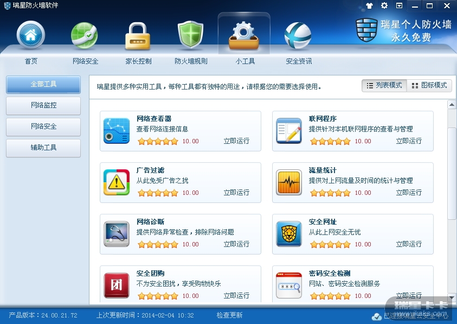Click the cloud security center status icon
The width and height of the screenshot is (457, 324).
pyautogui.click(x=377, y=316)
